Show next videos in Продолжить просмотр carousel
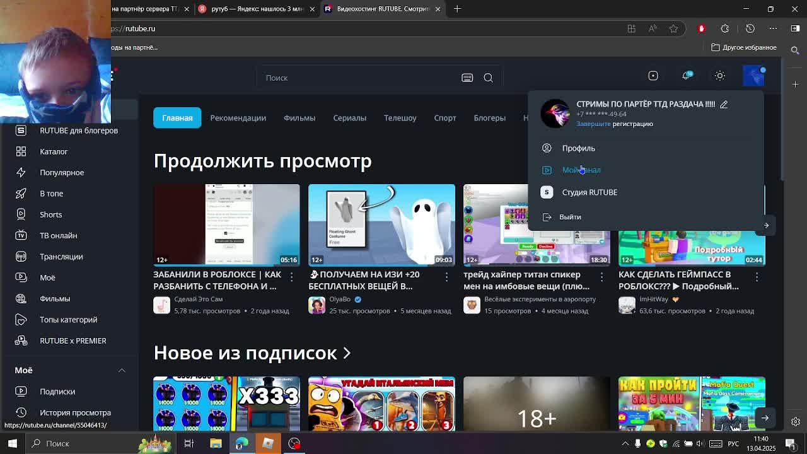The width and height of the screenshot is (807, 454). (766, 225)
